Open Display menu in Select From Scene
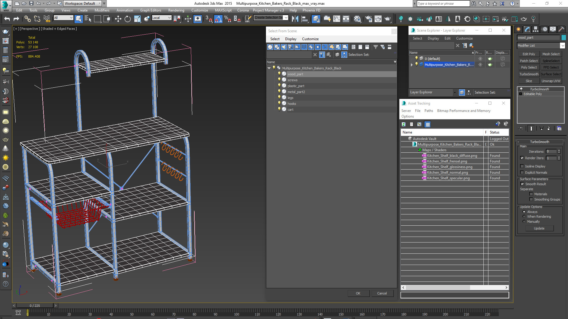The height and width of the screenshot is (319, 568). tap(291, 39)
